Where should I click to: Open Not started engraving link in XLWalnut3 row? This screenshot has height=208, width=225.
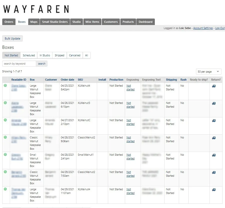point(130,105)
